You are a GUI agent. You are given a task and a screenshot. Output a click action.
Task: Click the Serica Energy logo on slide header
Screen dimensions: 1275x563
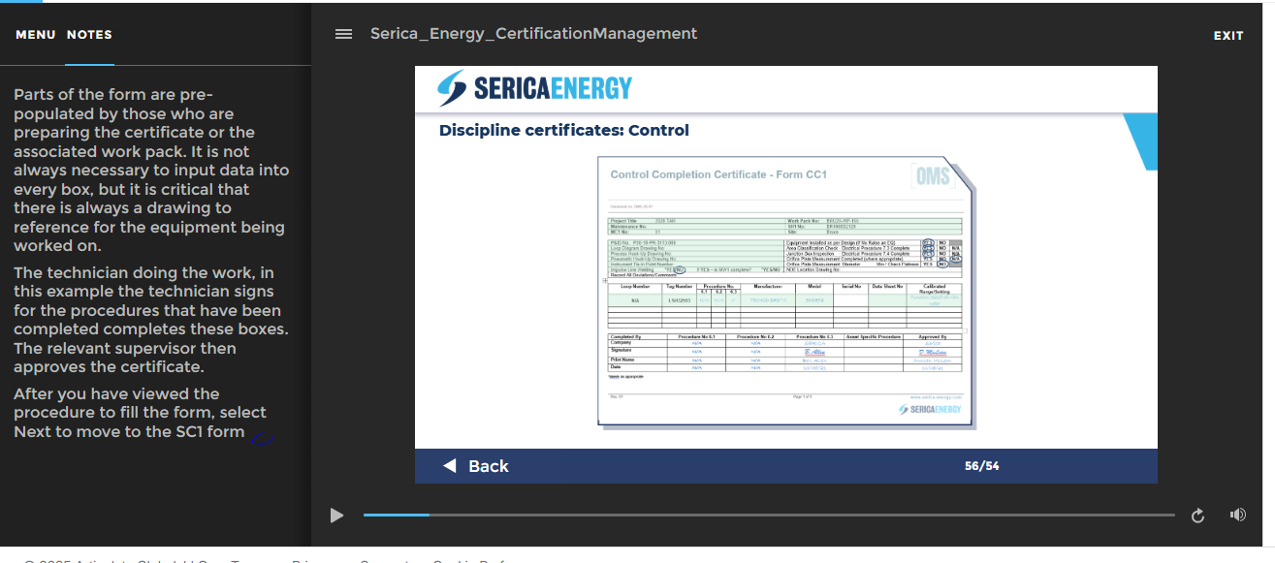point(534,89)
